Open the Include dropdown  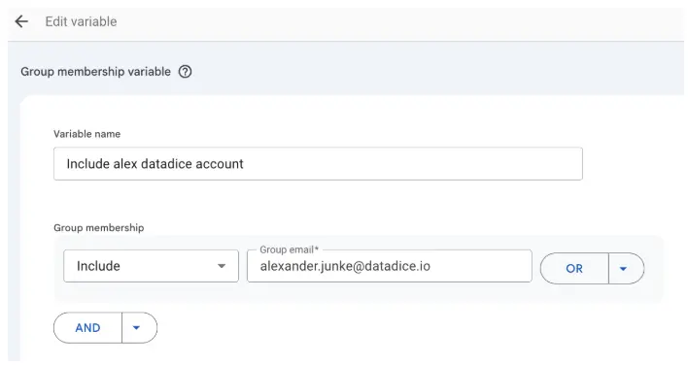(x=151, y=266)
